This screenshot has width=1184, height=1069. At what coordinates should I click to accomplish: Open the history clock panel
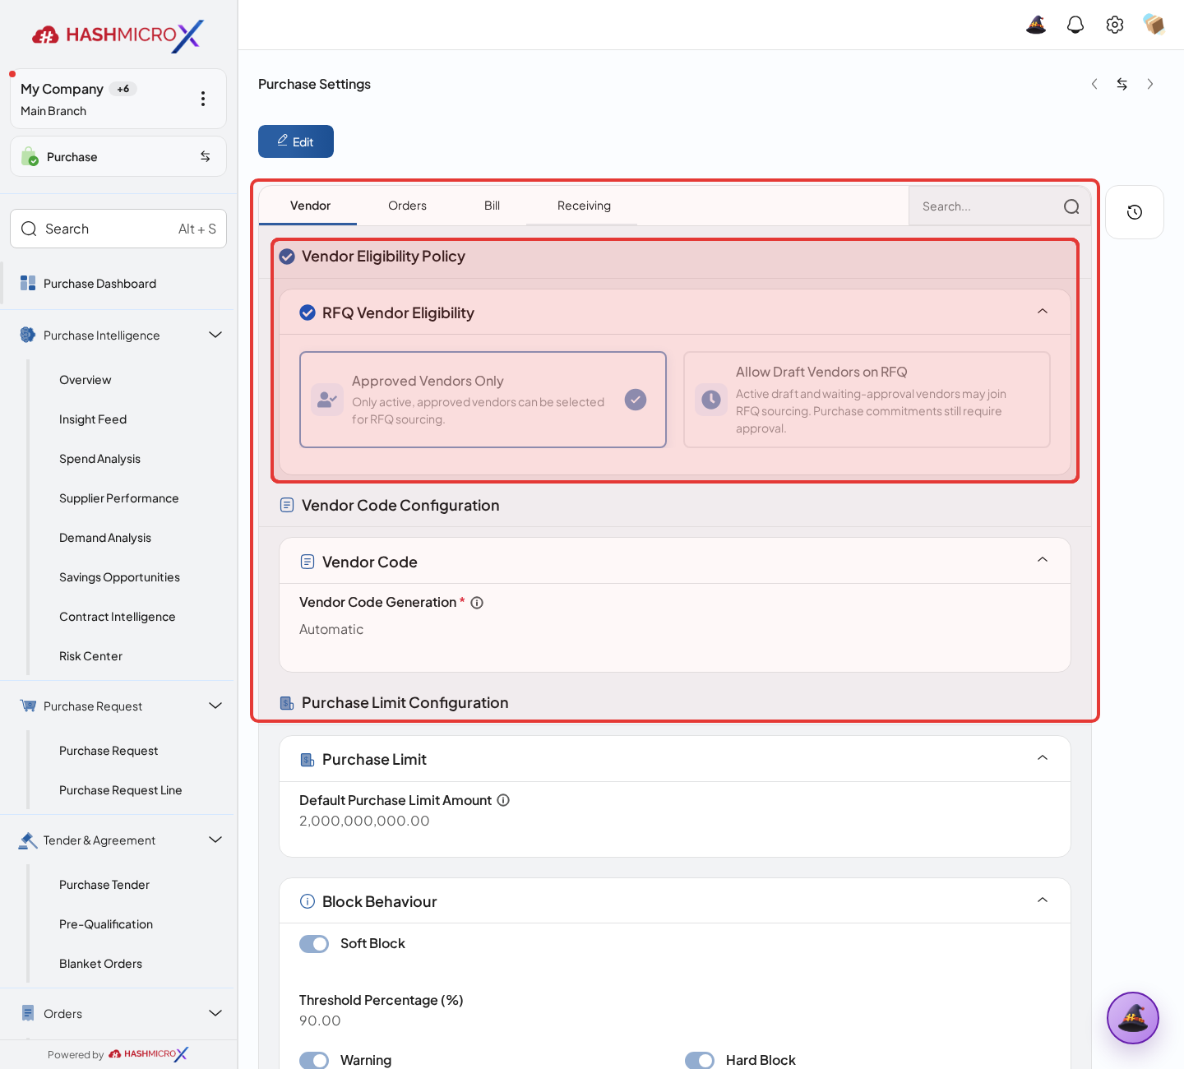coord(1135,212)
